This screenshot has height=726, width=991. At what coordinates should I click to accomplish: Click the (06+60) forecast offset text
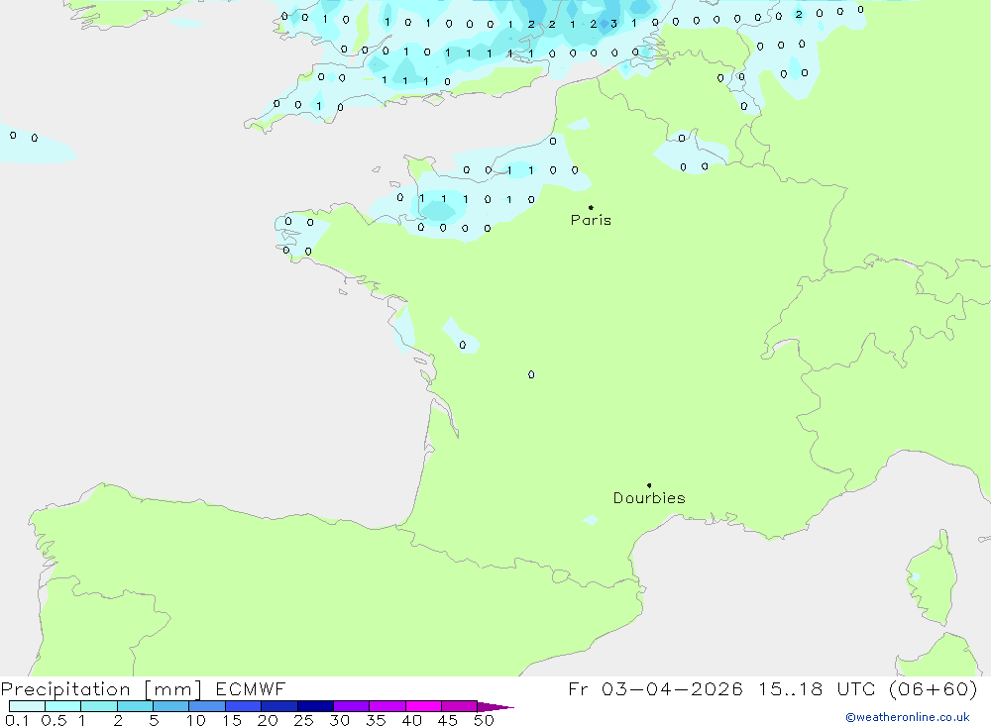(x=933, y=688)
